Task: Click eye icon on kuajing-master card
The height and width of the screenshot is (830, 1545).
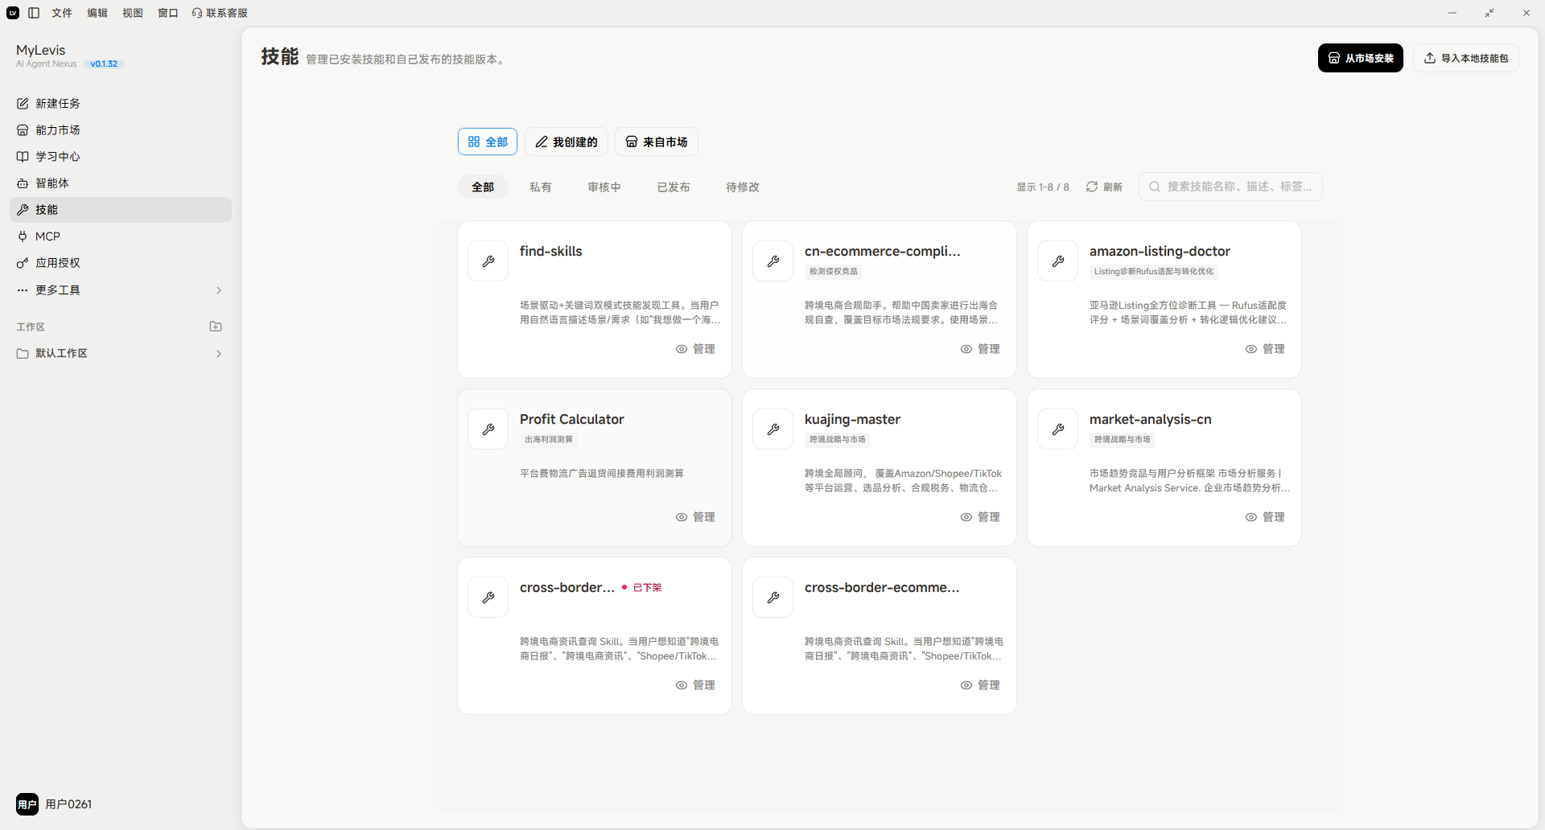Action: (x=966, y=517)
